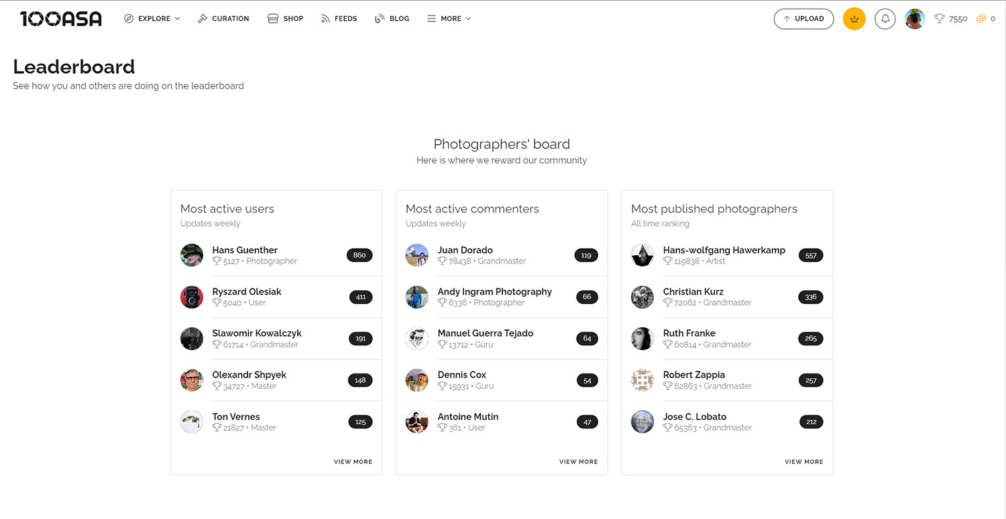Open the Feeds menu item
The image size is (1006, 519).
point(339,19)
